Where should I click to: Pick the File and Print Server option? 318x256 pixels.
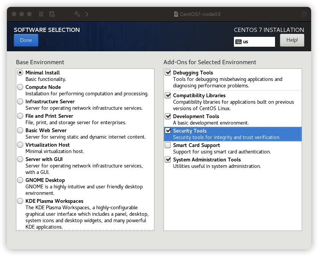tap(20, 116)
